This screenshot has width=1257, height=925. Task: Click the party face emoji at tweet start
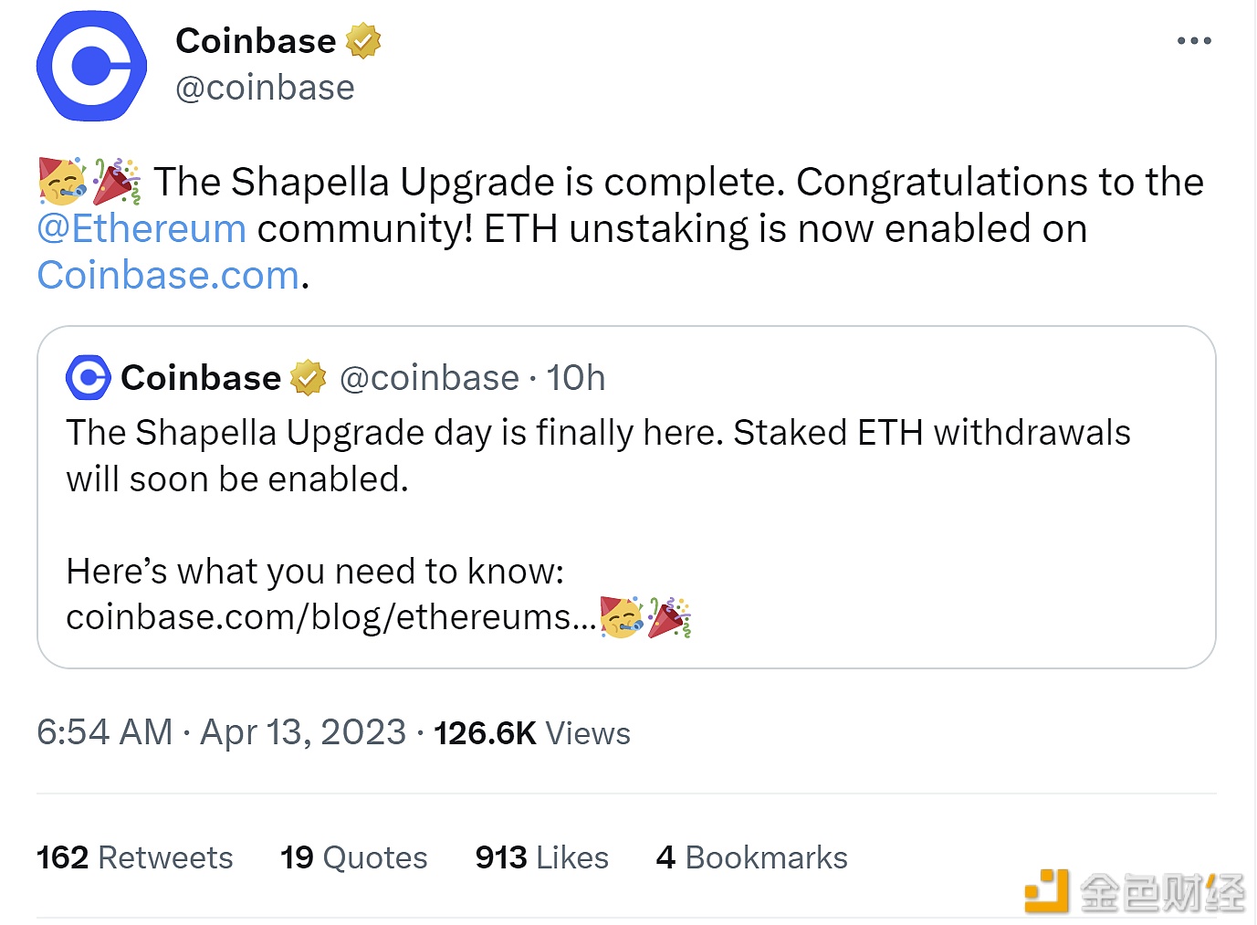pos(62,181)
